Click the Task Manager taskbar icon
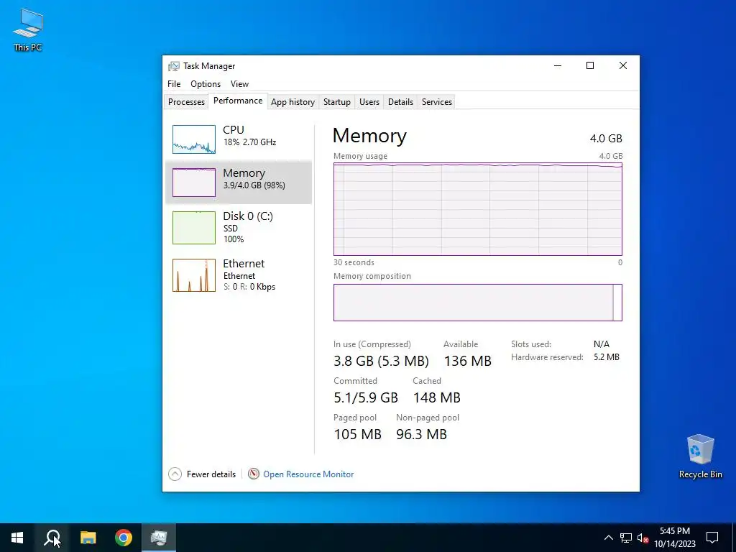The width and height of the screenshot is (736, 552). point(159,538)
